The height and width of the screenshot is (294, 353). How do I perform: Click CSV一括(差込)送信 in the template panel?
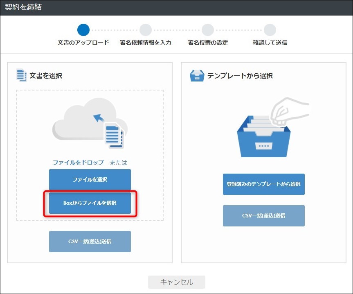click(263, 216)
